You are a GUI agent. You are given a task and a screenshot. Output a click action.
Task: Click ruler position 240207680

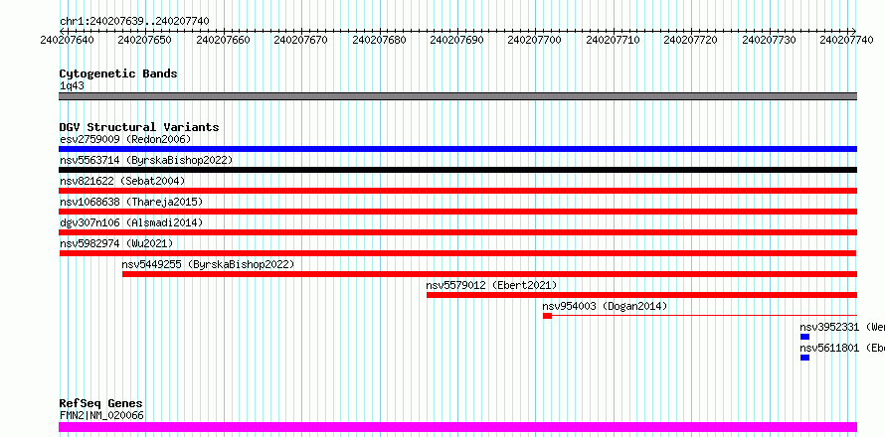pyautogui.click(x=379, y=40)
